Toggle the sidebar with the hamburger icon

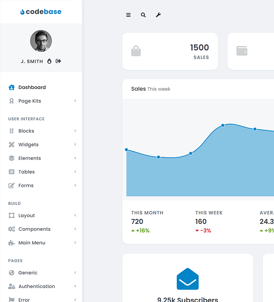point(128,15)
